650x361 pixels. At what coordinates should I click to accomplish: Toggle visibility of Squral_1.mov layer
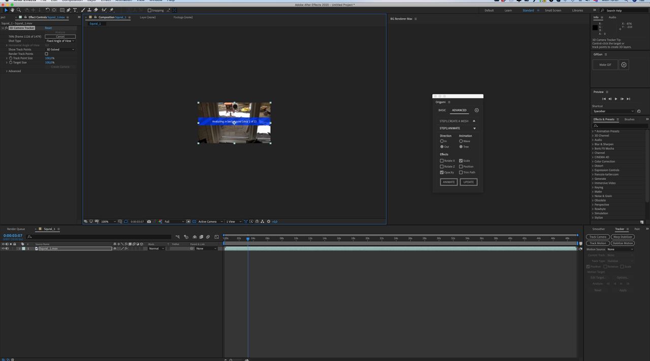[x=3, y=248]
